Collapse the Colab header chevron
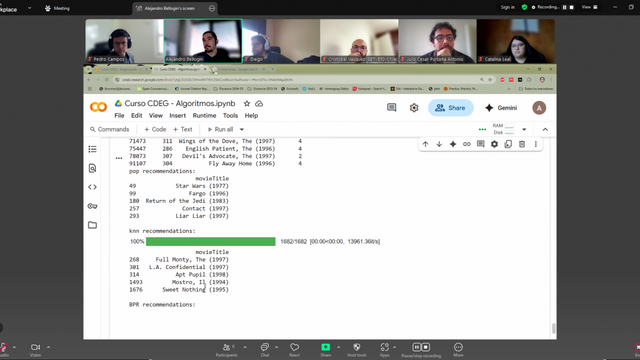This screenshot has width=640, height=360. coord(545,129)
